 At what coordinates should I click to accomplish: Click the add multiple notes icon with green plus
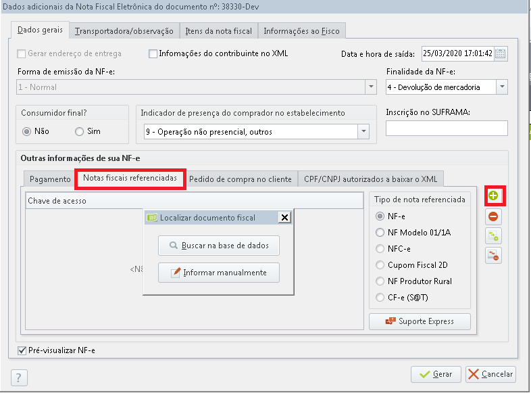pos(493,236)
